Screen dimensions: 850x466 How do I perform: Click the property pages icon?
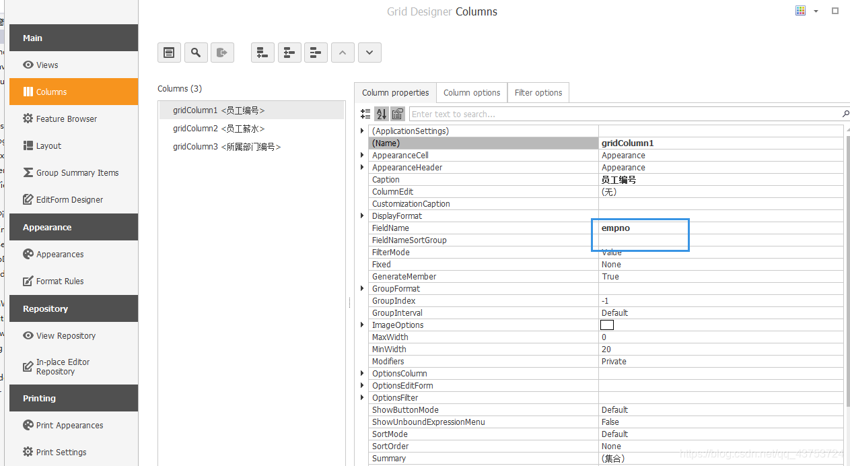[x=398, y=114]
